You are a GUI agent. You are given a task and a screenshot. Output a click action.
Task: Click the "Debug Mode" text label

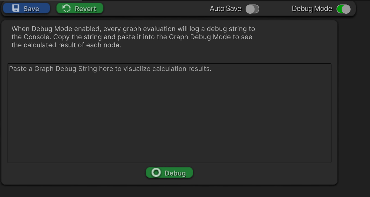[312, 9]
